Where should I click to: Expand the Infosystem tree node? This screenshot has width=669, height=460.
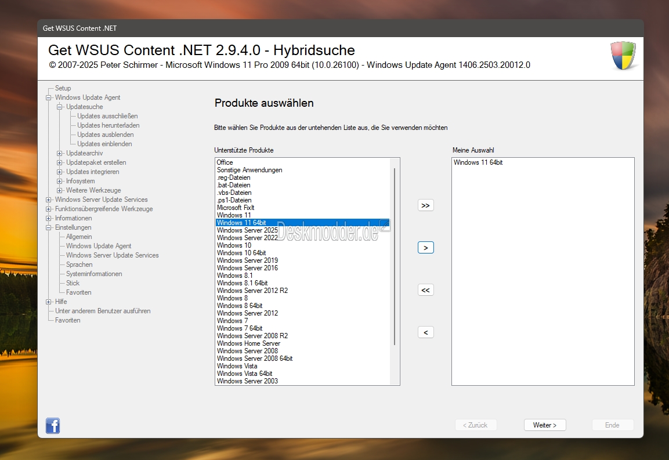click(60, 182)
